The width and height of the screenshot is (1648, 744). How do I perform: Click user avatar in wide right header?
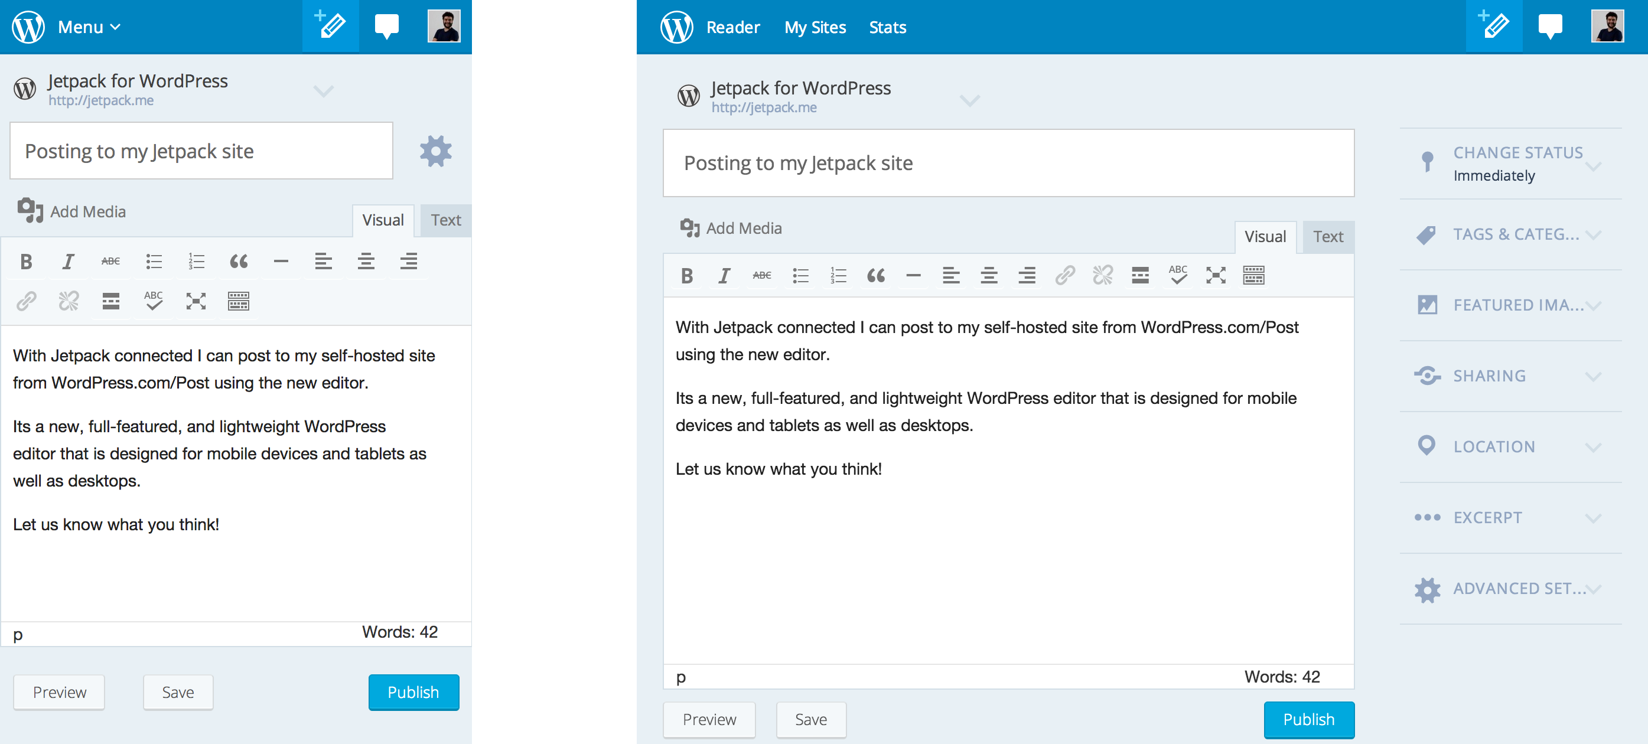pos(1607,26)
